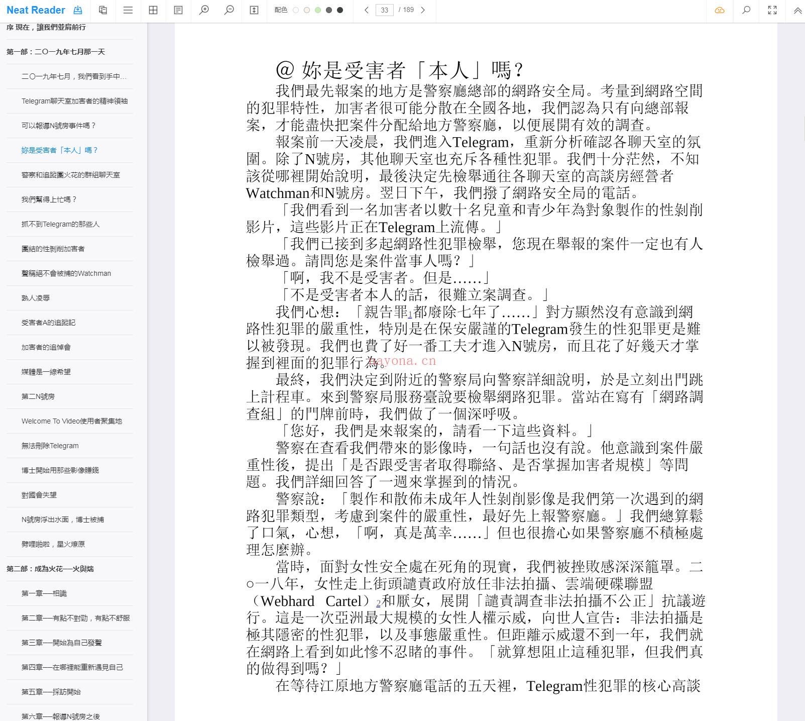Image resolution: width=805 pixels, height=721 pixels.
Task: Click footnote 2 link after Webhard Cartel）
Action: click(x=378, y=603)
